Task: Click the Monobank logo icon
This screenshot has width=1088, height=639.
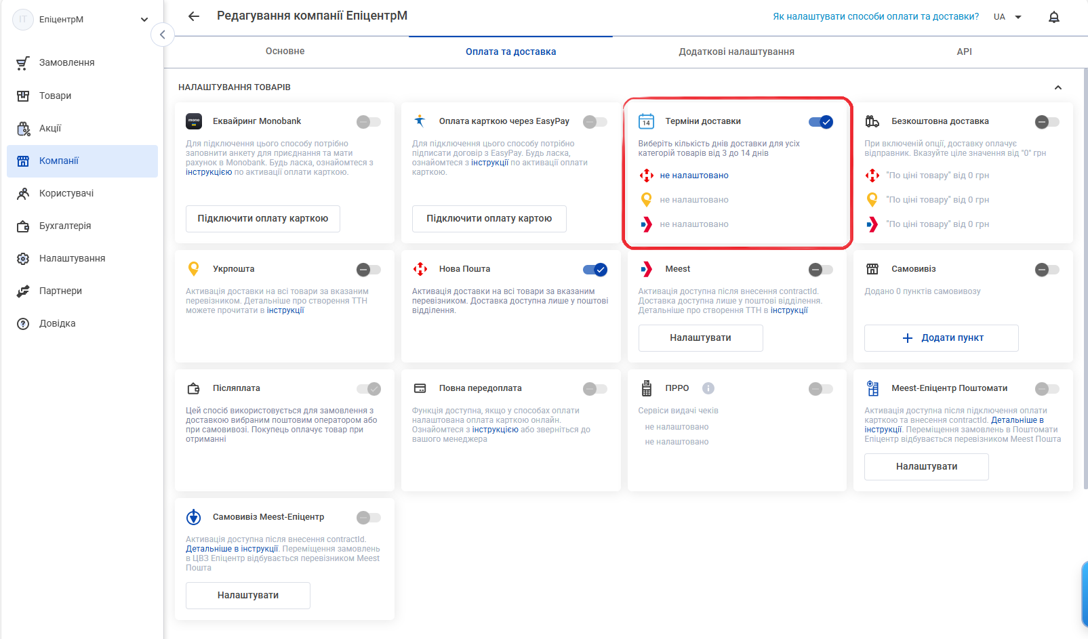Action: (x=194, y=121)
